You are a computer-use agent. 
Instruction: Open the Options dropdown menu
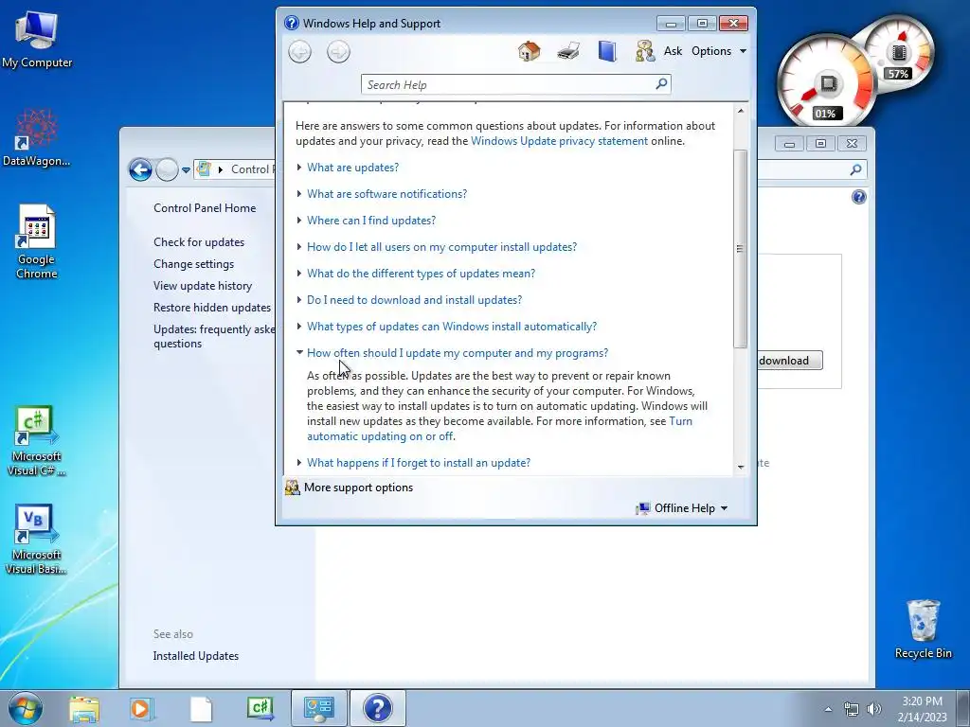[719, 51]
